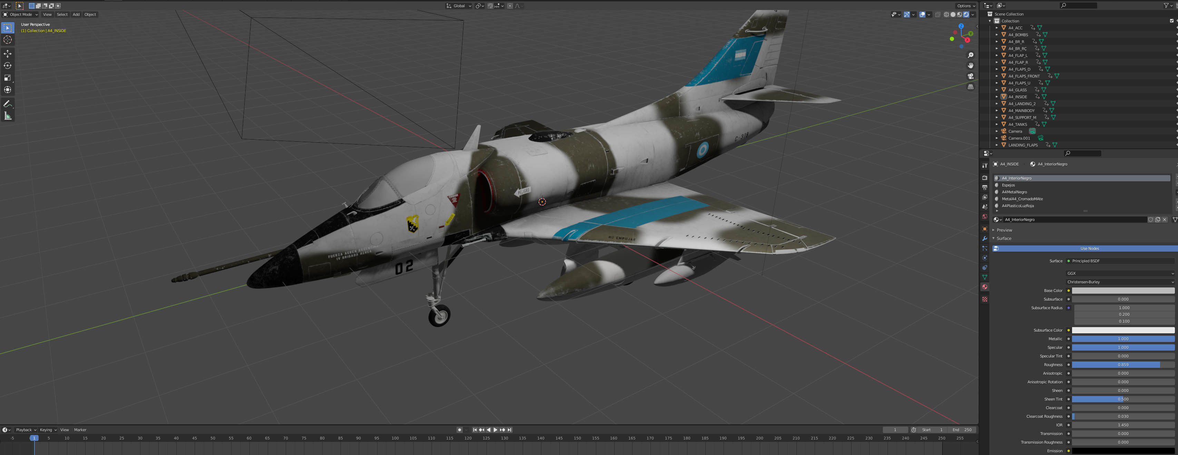Open outliner filter dropdown
Screen dimensions: 1178x455
[1169, 6]
